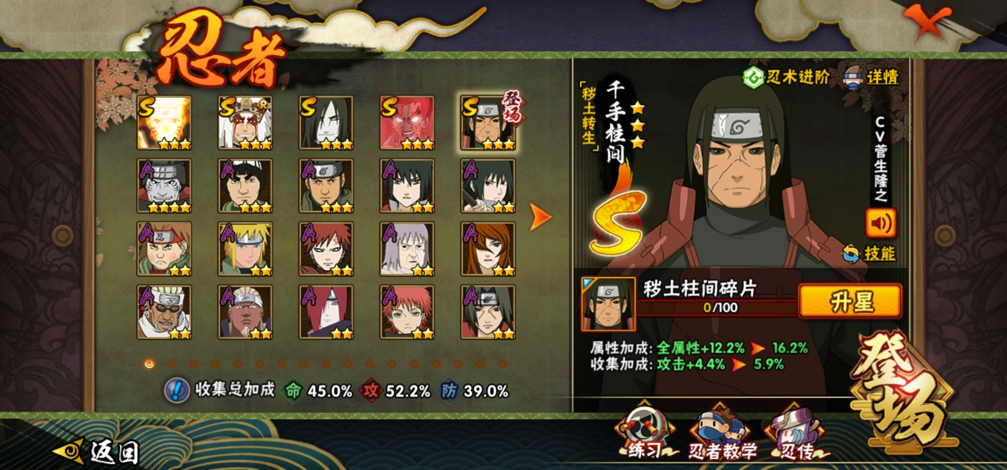
Task: Select the first page indicator dot
Action: pyautogui.click(x=149, y=363)
